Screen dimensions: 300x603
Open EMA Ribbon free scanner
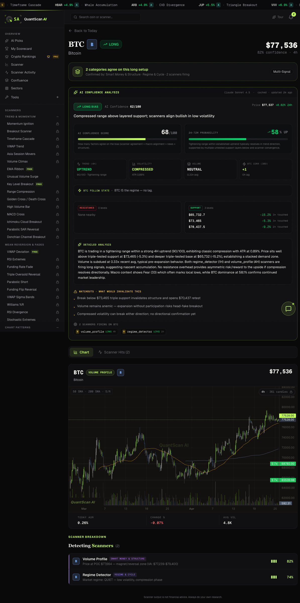coord(32,169)
